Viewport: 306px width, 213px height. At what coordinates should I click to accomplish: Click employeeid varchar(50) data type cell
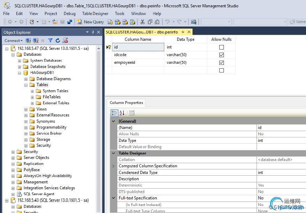click(186, 62)
